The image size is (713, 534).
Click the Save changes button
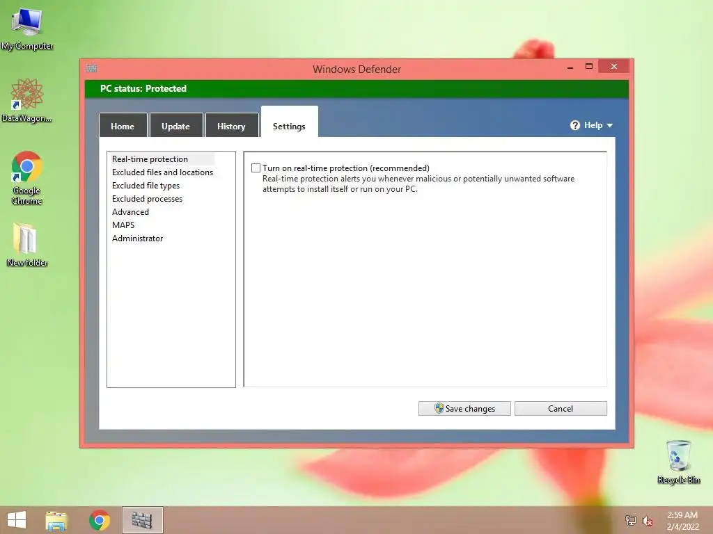pyautogui.click(x=464, y=408)
